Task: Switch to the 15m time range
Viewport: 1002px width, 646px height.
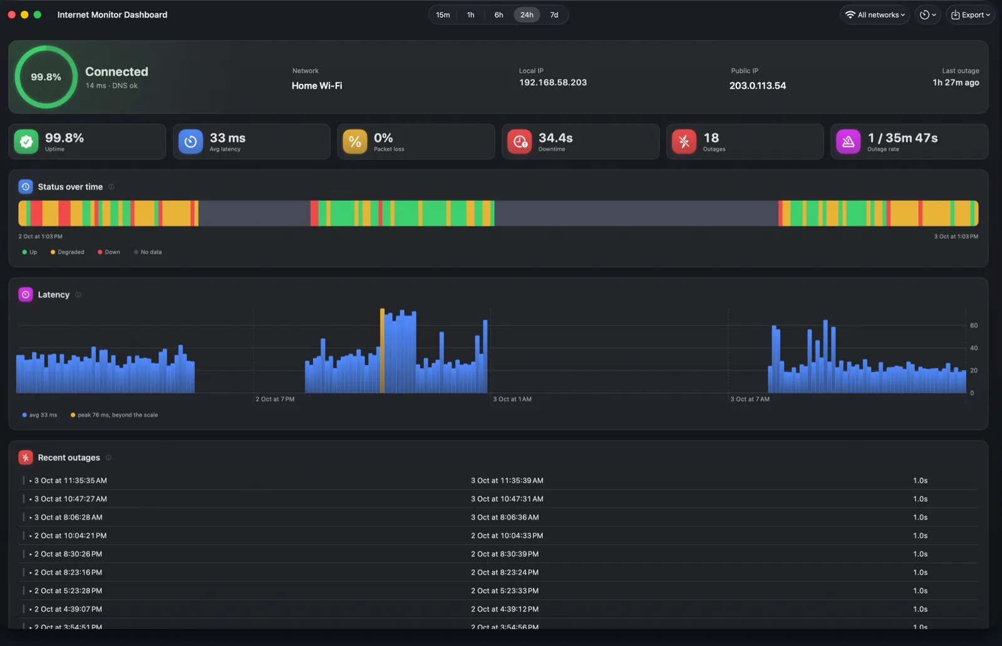Action: (x=443, y=15)
